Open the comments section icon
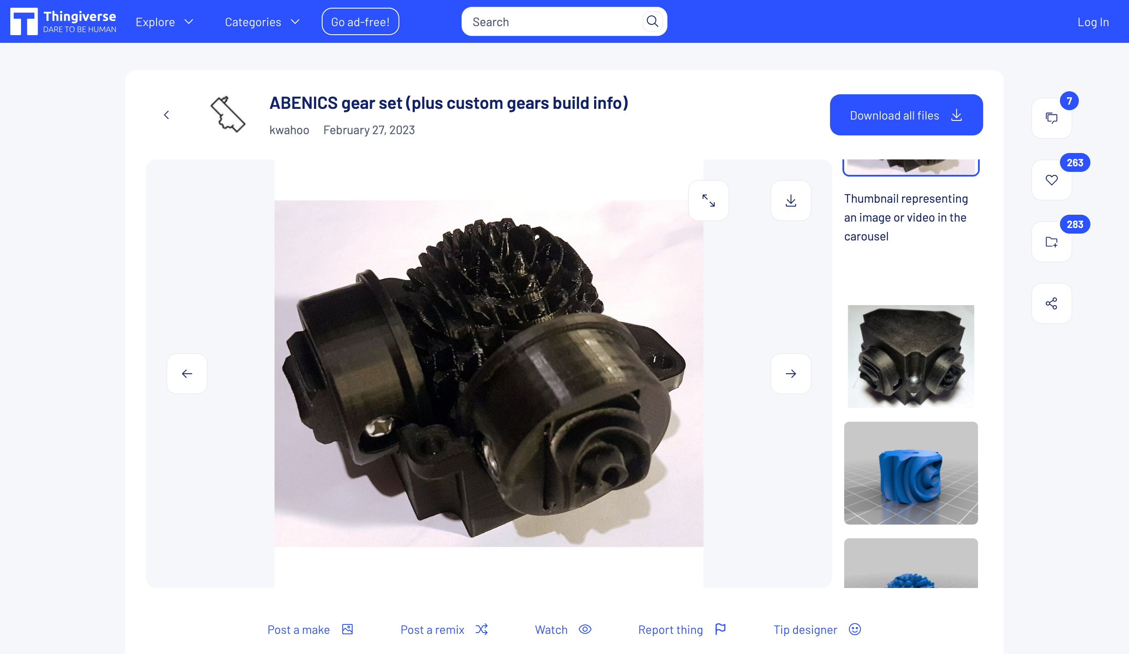 (1051, 118)
